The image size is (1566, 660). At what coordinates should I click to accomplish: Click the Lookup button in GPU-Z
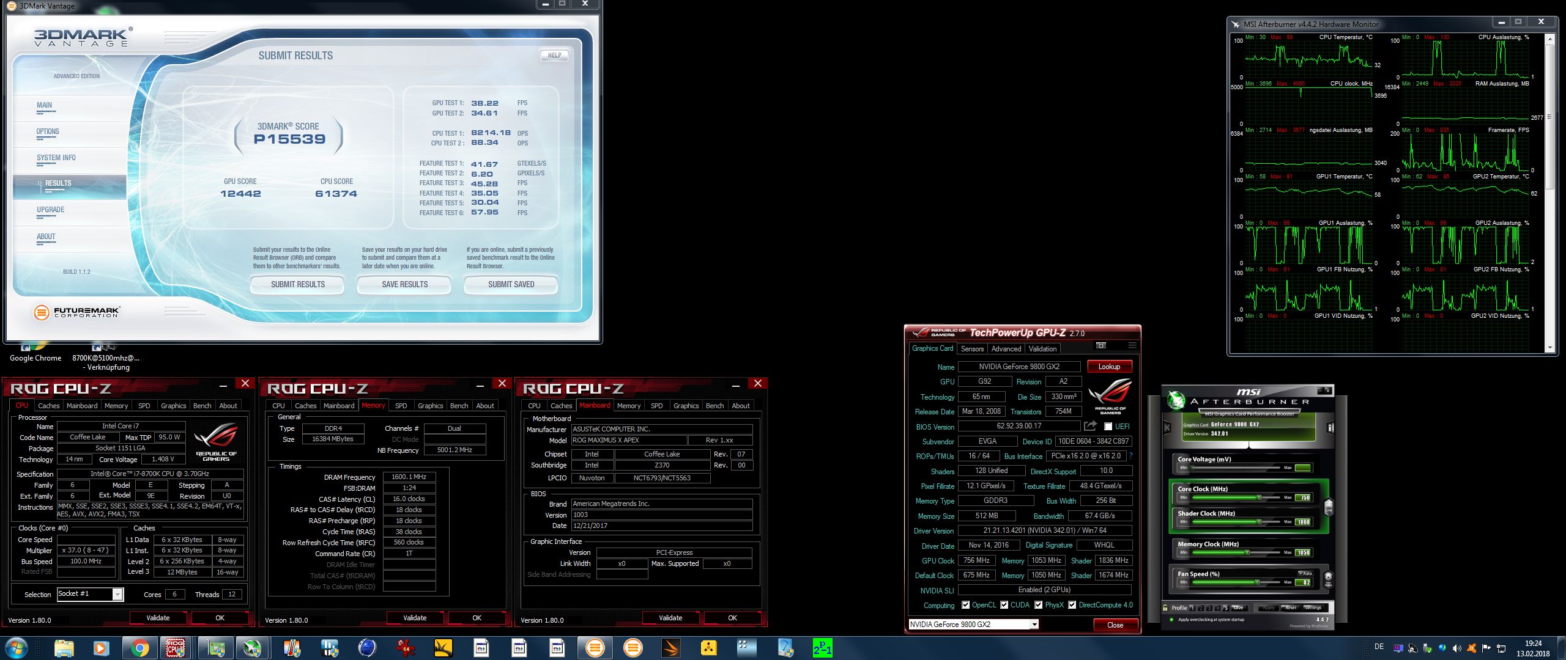tap(1109, 367)
